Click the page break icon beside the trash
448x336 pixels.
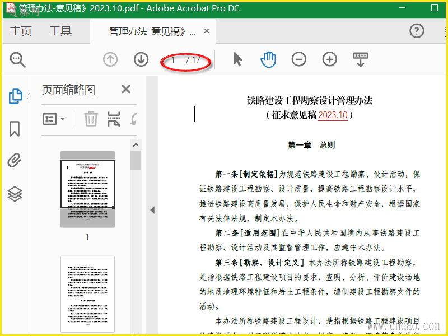click(x=114, y=119)
